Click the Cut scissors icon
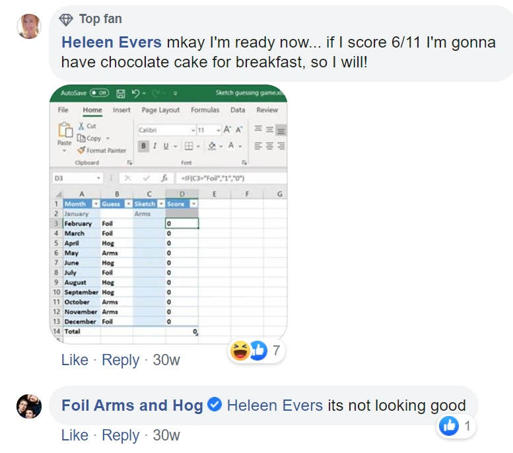513x453 pixels. pos(81,126)
